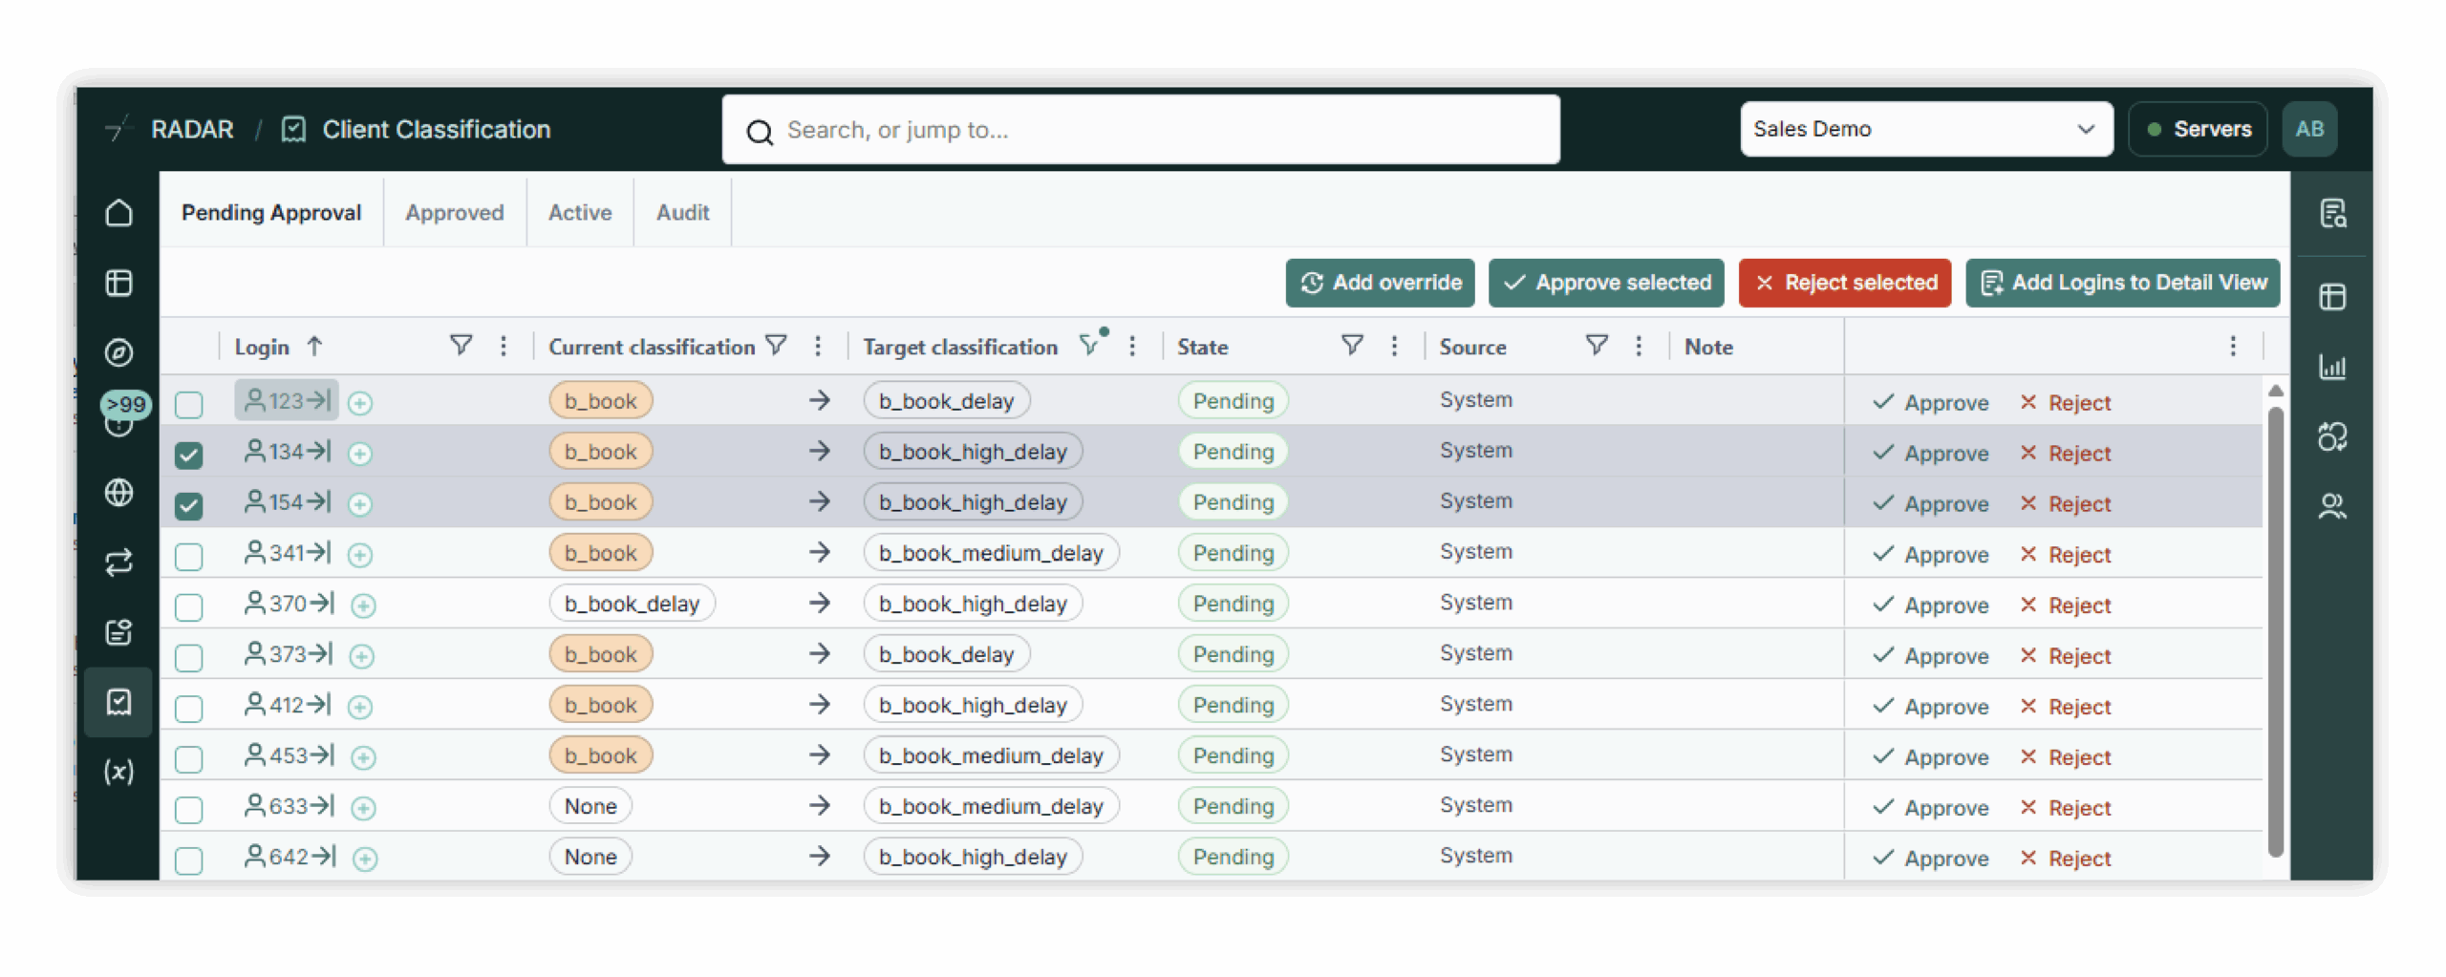Open the table grid icon in left sidebar

tap(118, 283)
